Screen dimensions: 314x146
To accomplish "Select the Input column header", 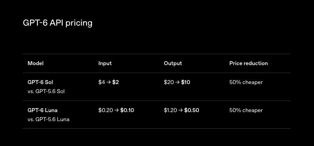I will [105, 64].
